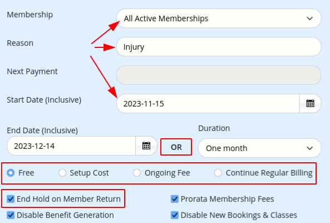This screenshot has height=223, width=330.
Task: Toggle Disable New Bookings & Classes checkbox
Action: point(175,215)
